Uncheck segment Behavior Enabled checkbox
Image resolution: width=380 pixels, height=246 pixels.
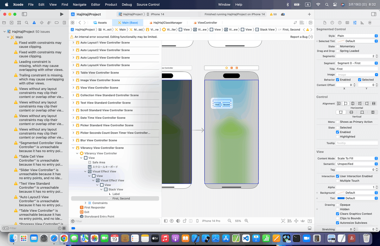(338, 80)
